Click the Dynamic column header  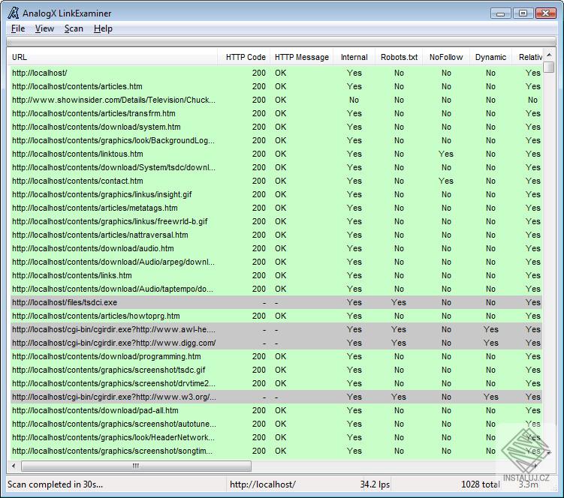[490, 57]
